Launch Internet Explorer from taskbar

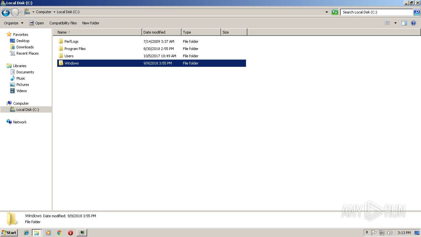click(x=26, y=233)
